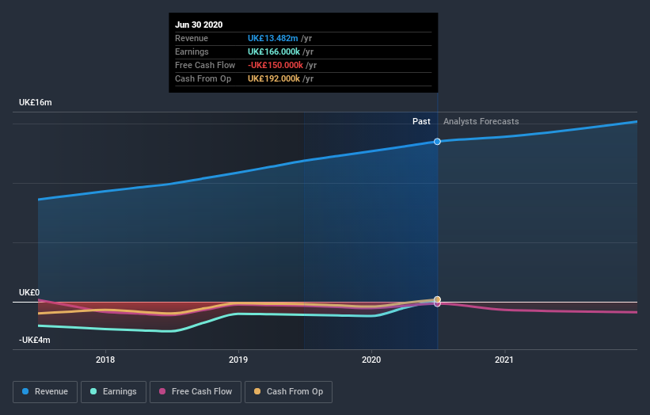Click the UK£13.482m revenue value in tooltip
The height and width of the screenshot is (415, 650).
[x=273, y=38]
